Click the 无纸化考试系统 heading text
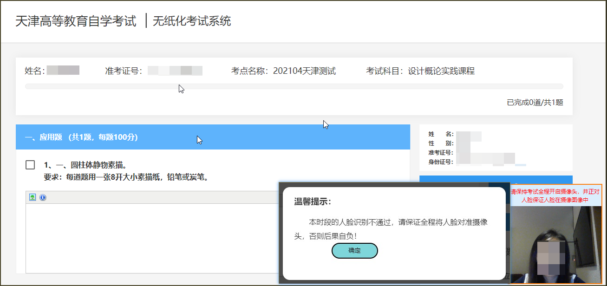Viewport: 607px width, 286px height. click(x=192, y=21)
